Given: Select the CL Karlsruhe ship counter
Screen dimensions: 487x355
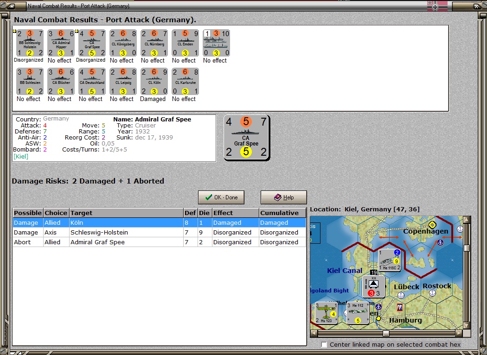Looking at the screenshot, I should (185, 82).
